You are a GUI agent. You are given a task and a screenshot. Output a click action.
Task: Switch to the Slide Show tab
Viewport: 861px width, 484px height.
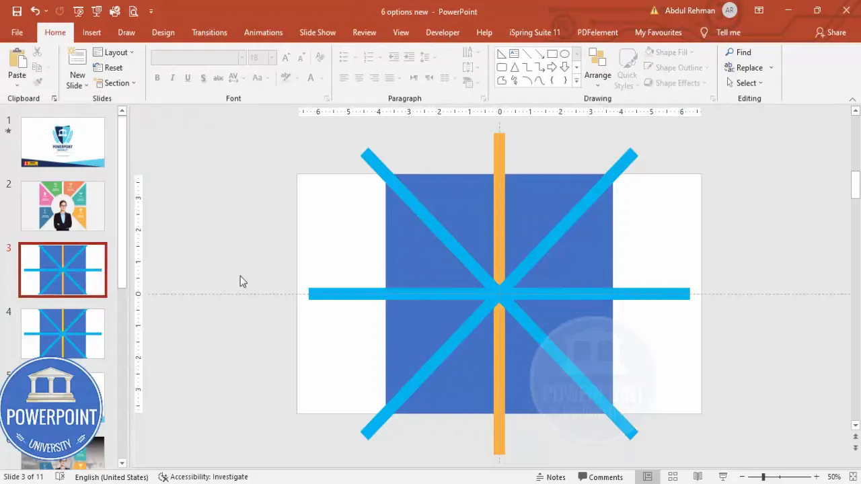click(317, 32)
